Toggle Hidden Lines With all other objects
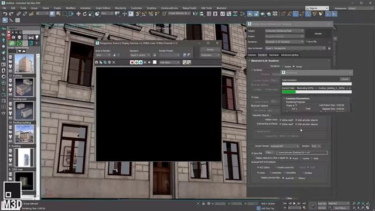Viewport: 375px width, 211px height. pyautogui.click(x=296, y=120)
